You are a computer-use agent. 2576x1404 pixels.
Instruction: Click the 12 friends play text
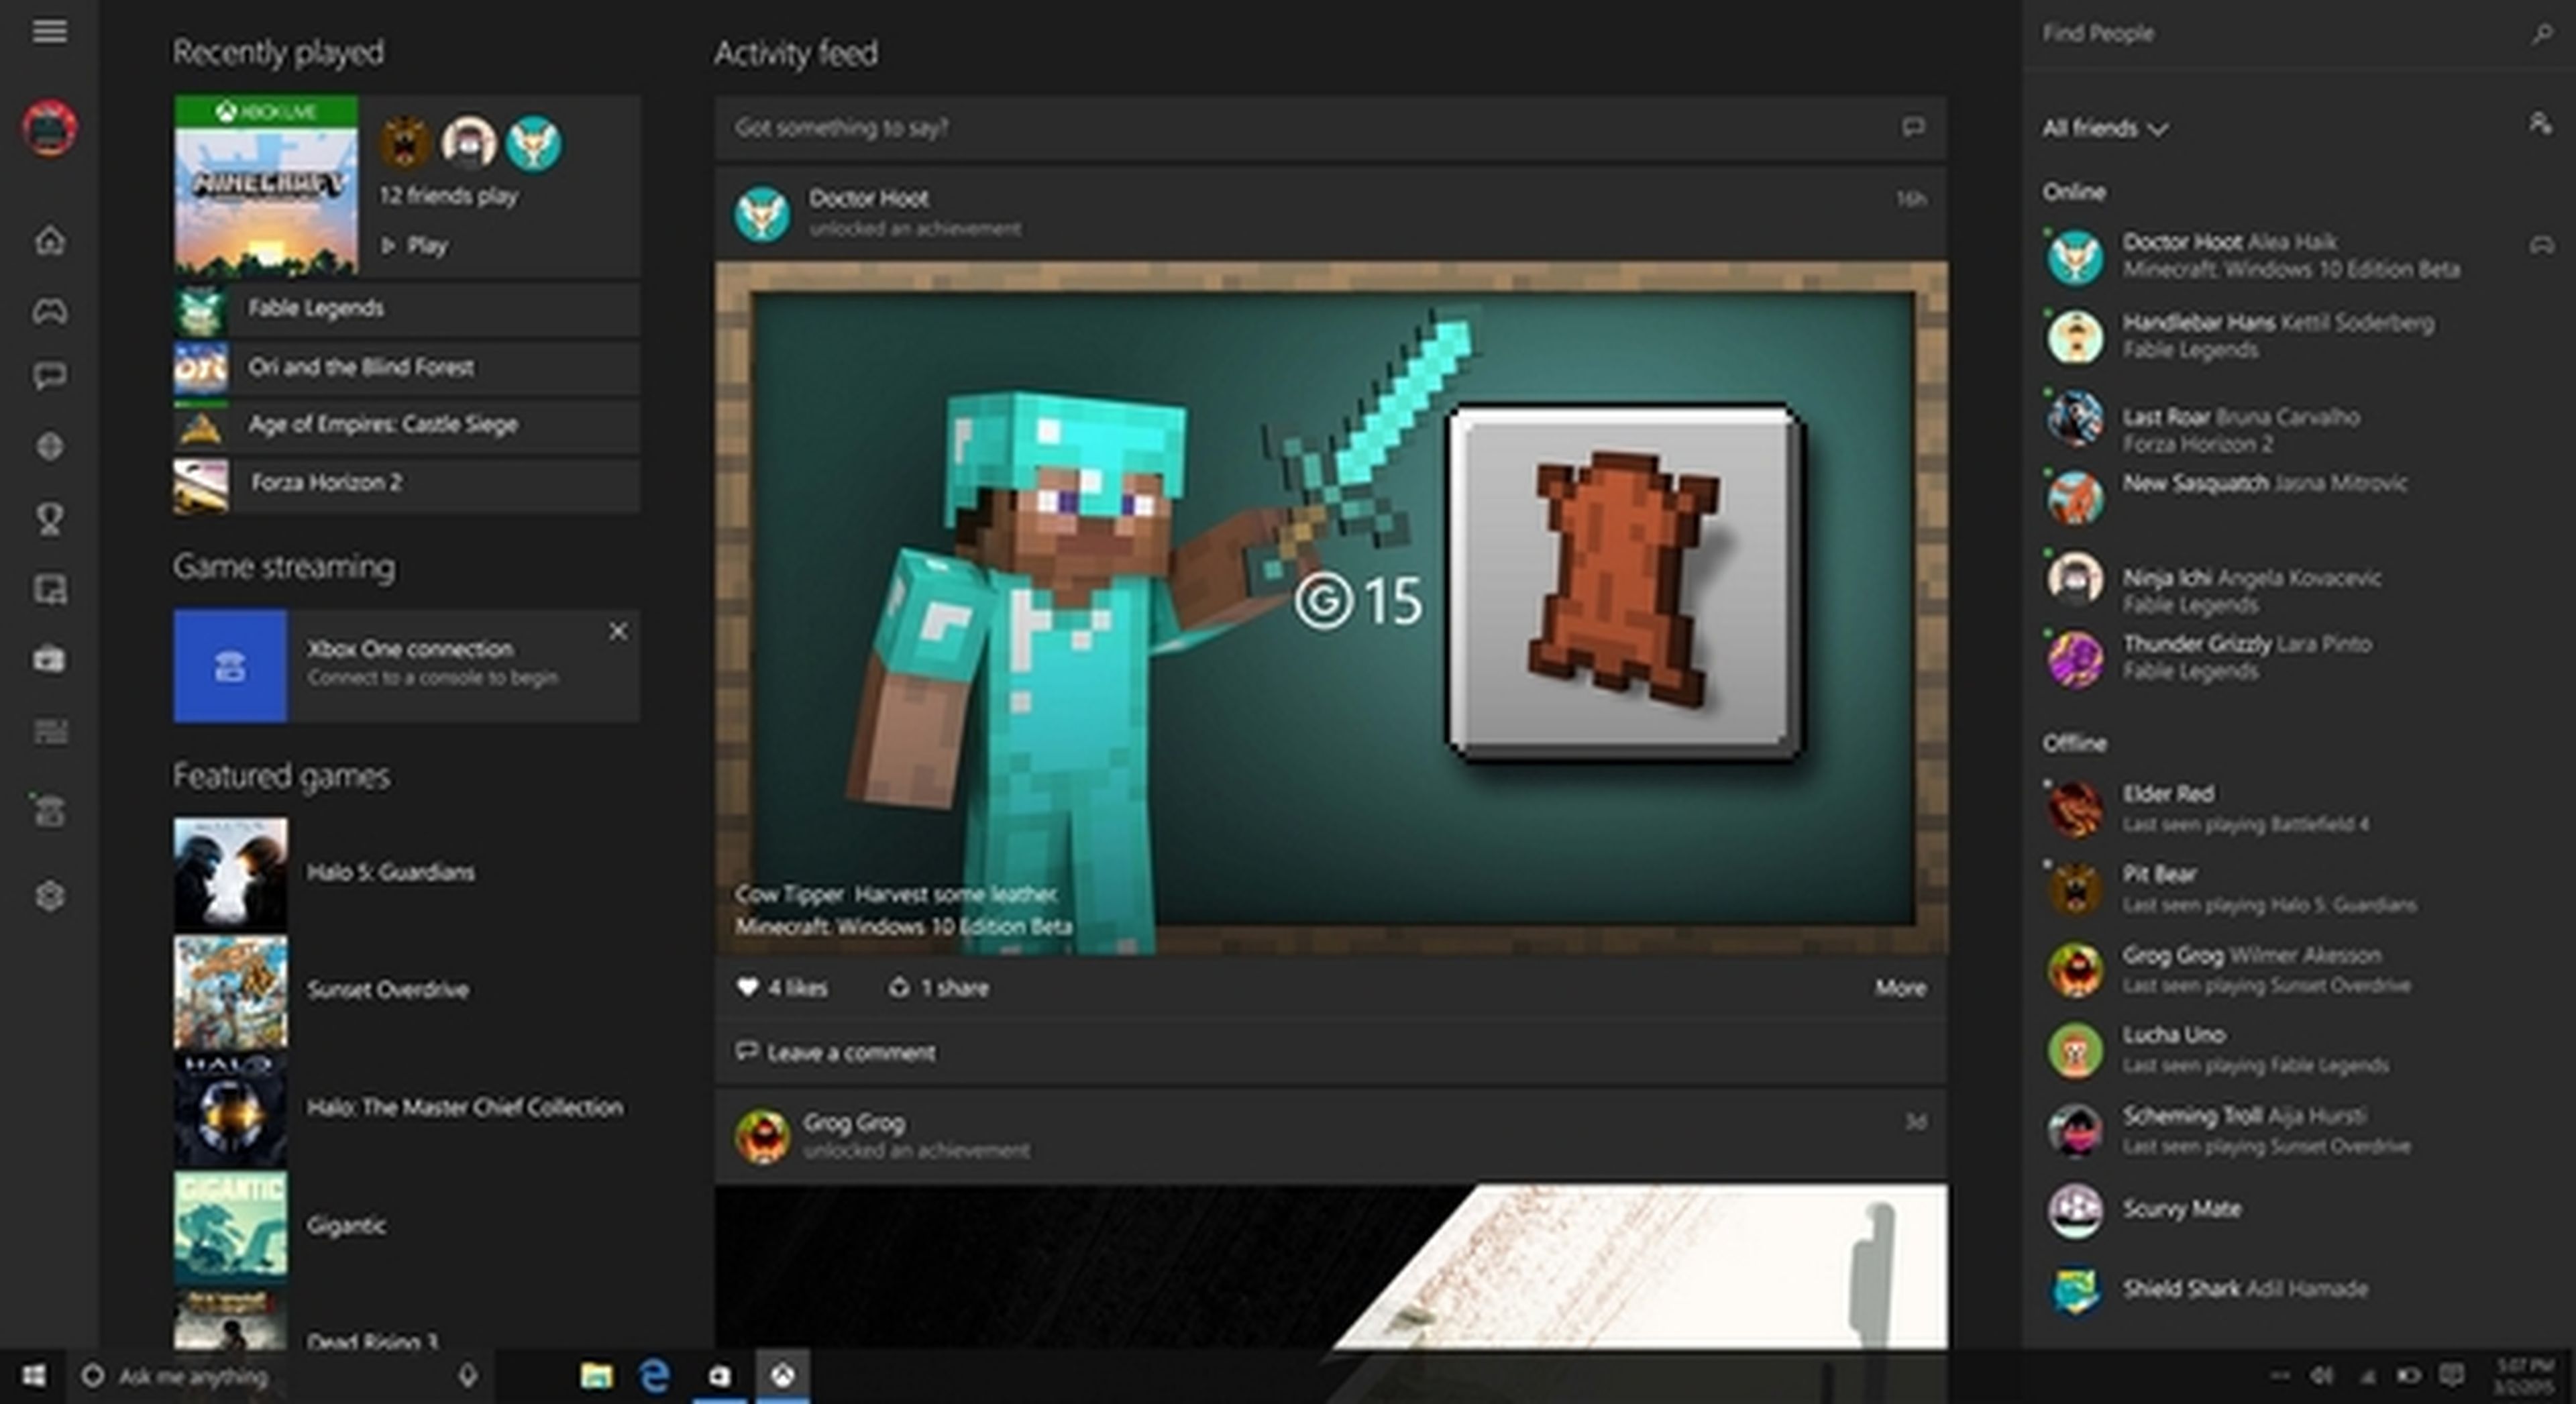448,196
